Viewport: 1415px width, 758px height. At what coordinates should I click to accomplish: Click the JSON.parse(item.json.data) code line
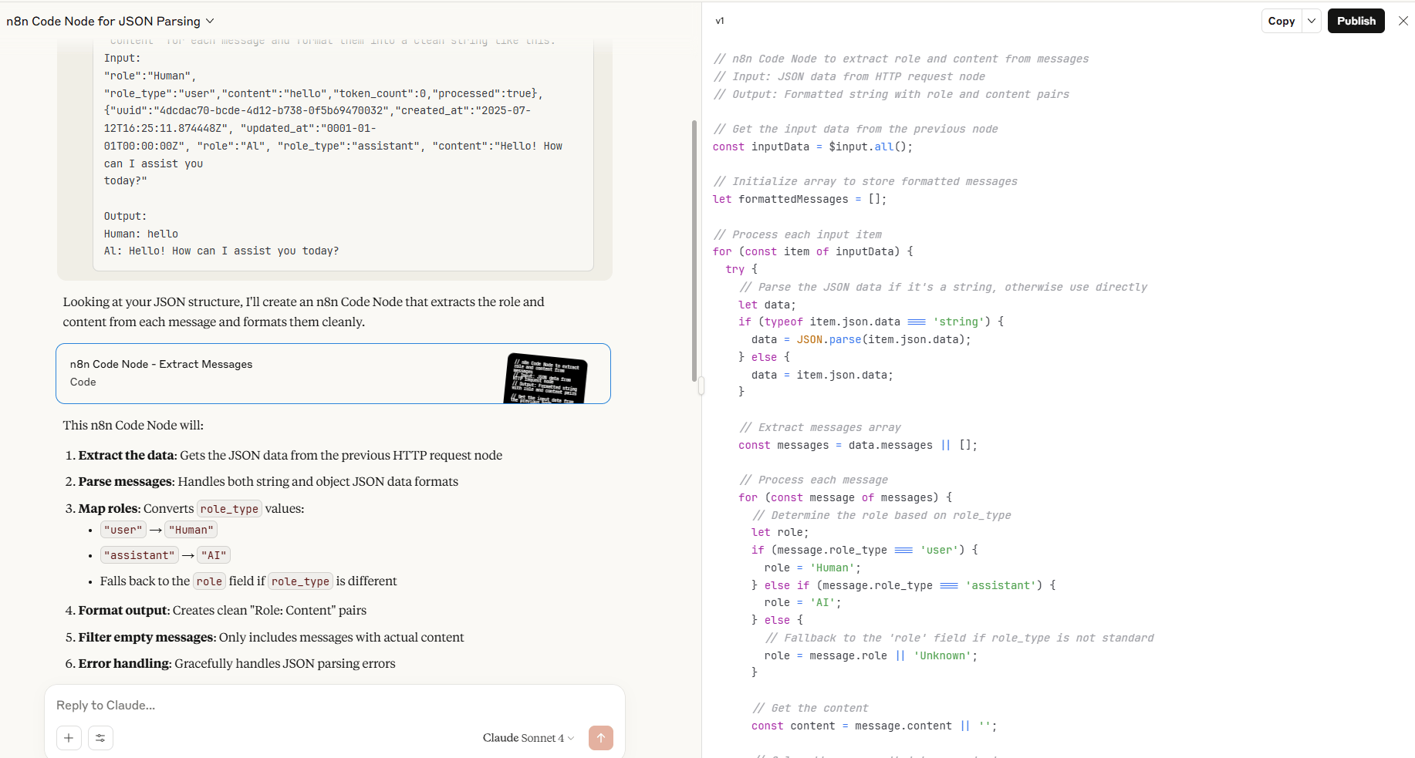point(861,339)
